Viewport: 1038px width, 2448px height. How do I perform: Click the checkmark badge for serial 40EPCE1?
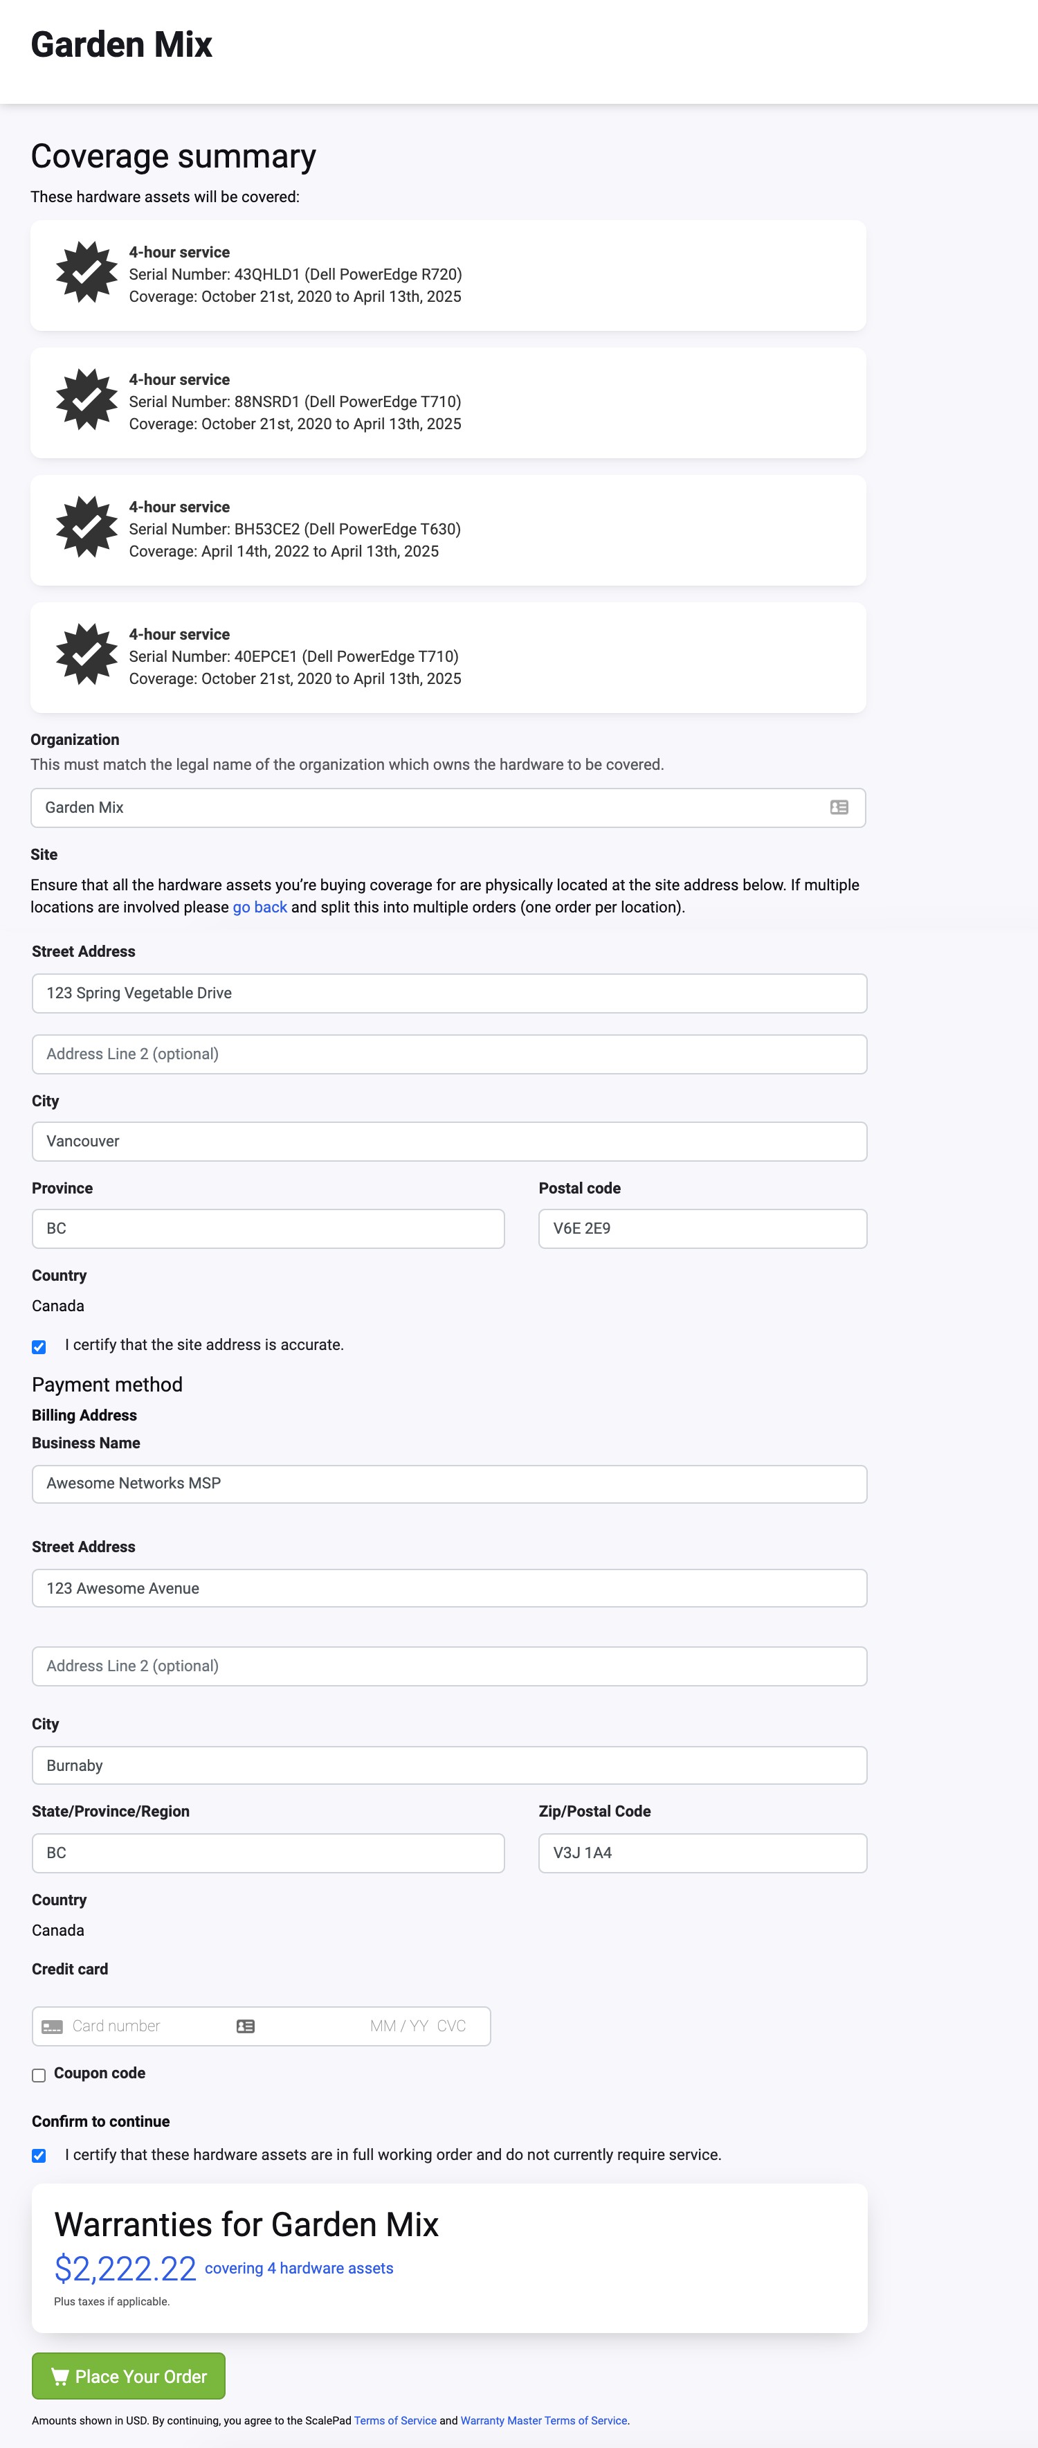pos(86,655)
